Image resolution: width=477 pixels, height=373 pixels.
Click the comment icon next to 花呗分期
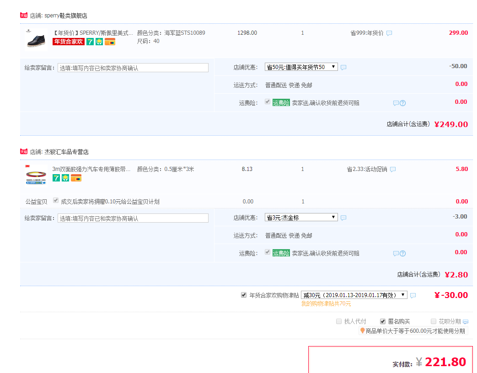coord(466,322)
